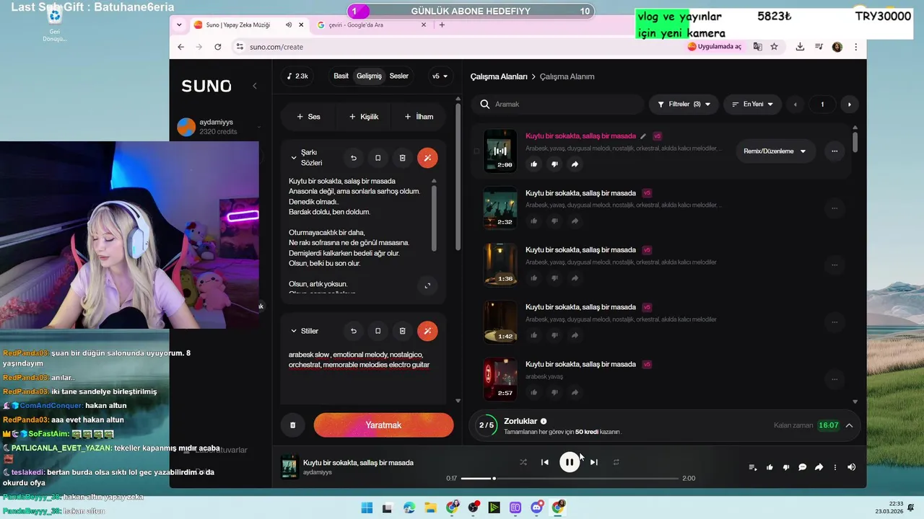Mute the player volume speaker icon

pyautogui.click(x=851, y=467)
